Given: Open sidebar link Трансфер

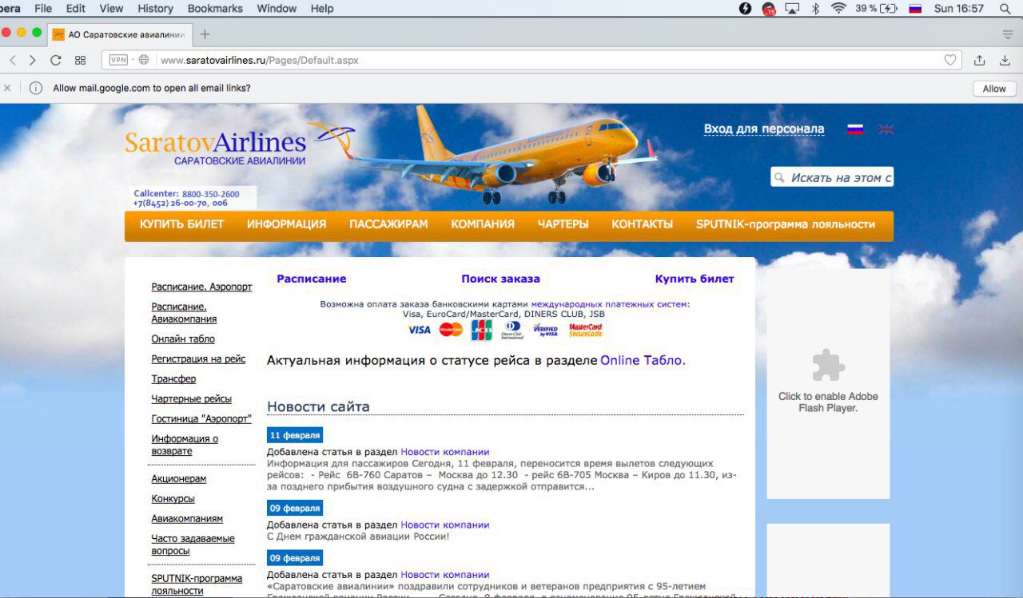Looking at the screenshot, I should click(x=173, y=378).
